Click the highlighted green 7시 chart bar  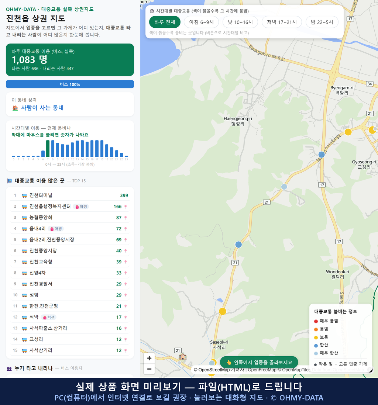[48, 149]
